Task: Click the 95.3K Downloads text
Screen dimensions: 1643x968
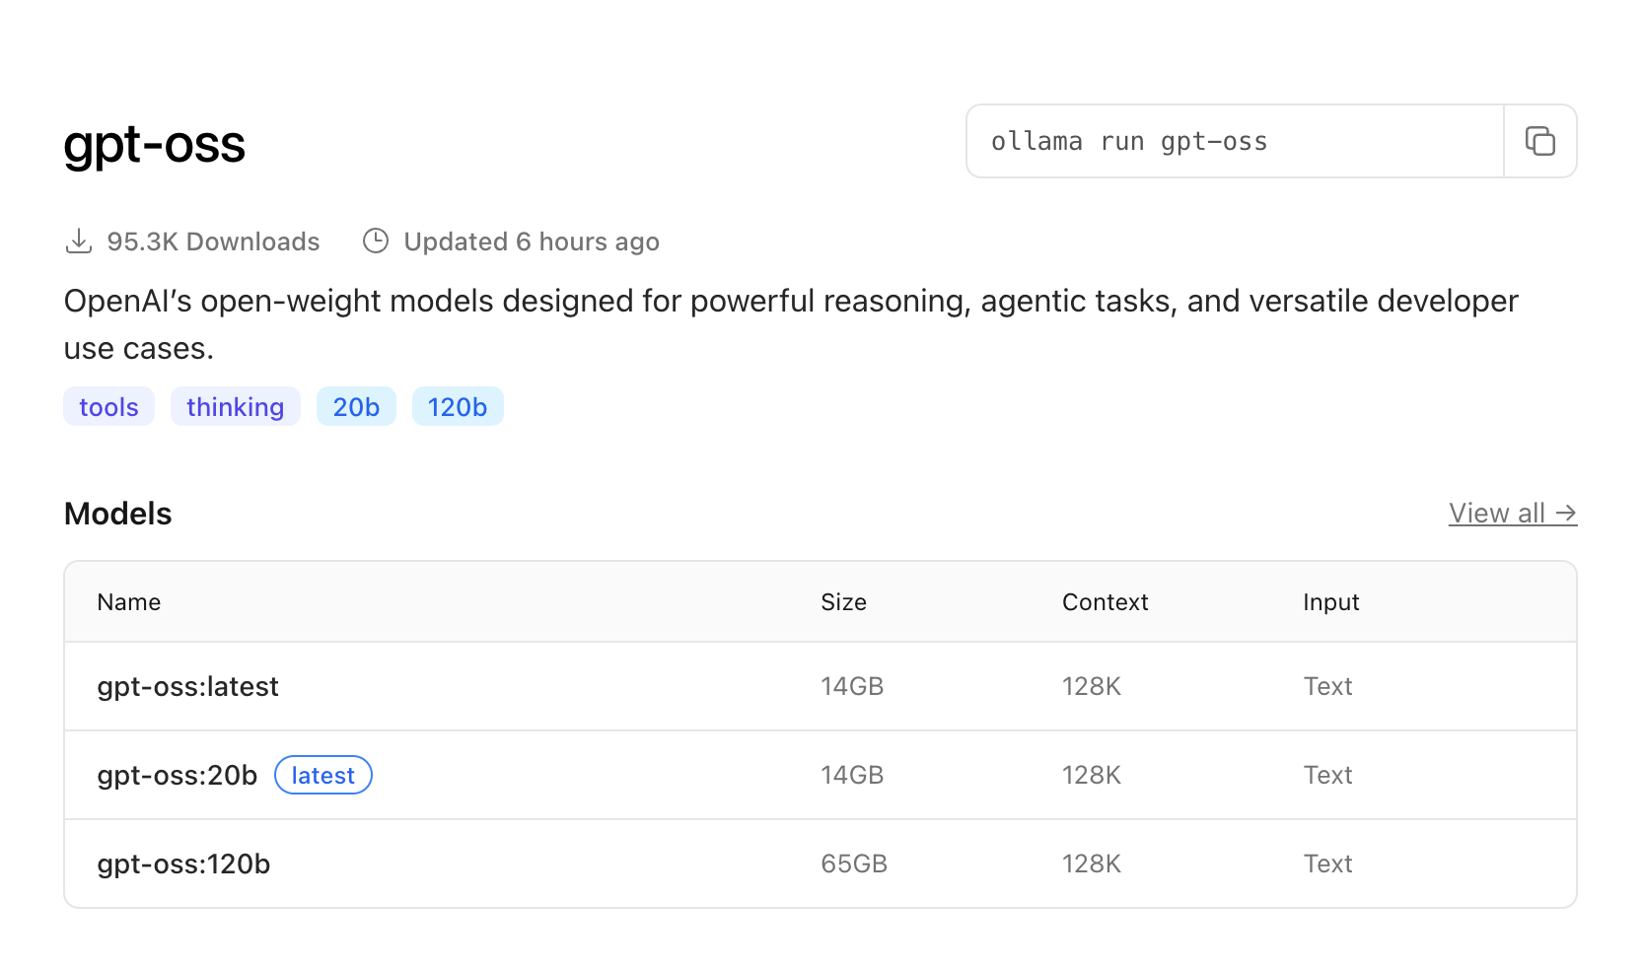Action: 213,242
